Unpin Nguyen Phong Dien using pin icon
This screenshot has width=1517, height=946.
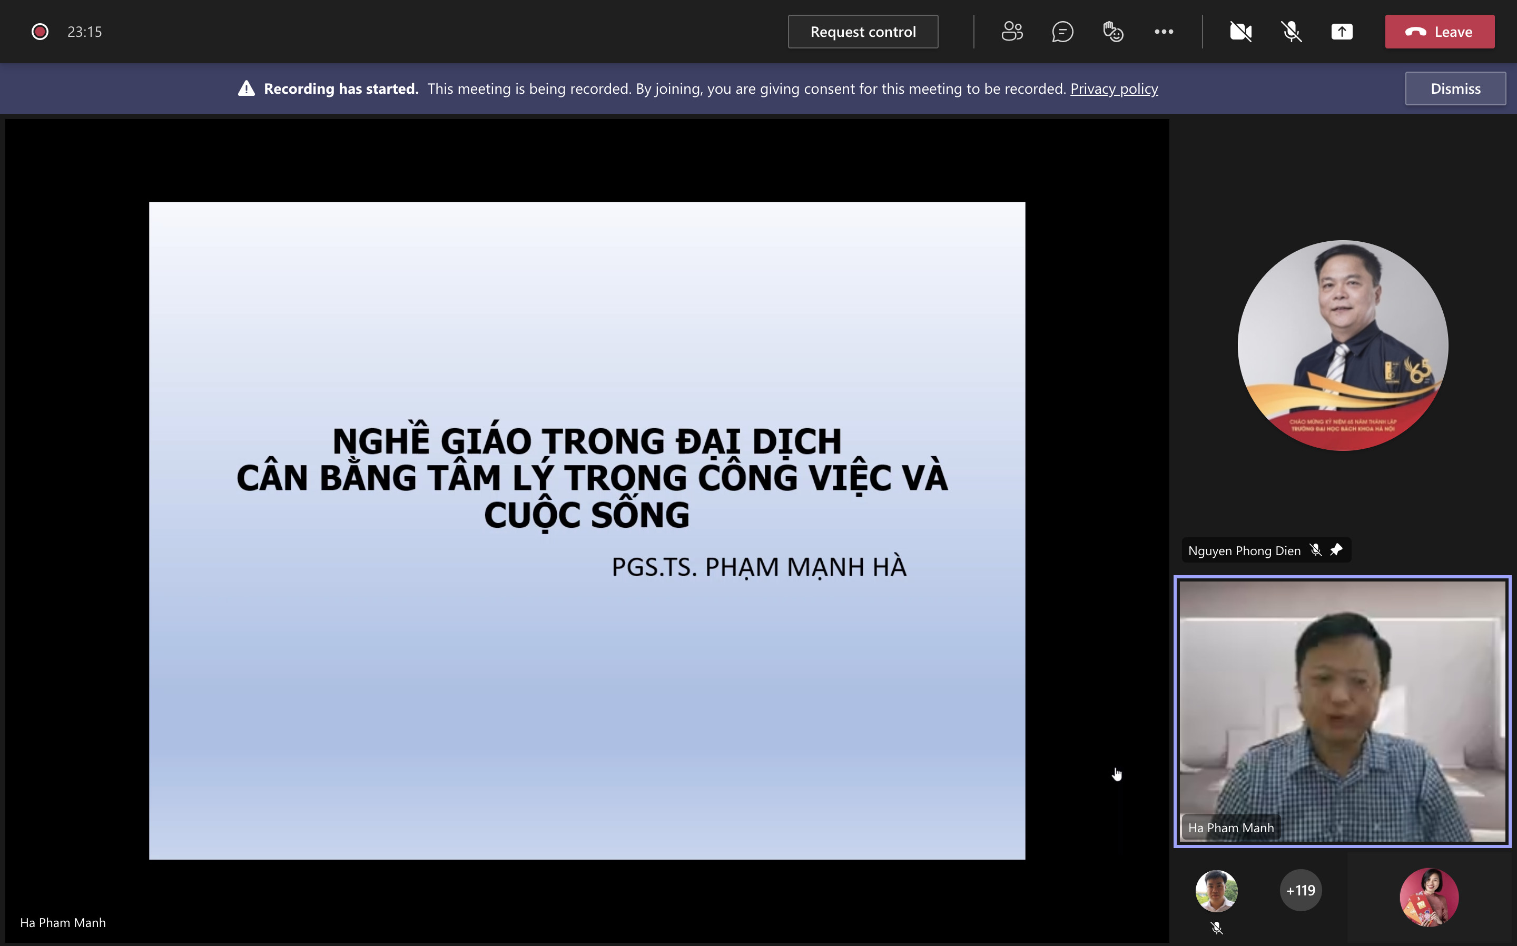pyautogui.click(x=1336, y=550)
